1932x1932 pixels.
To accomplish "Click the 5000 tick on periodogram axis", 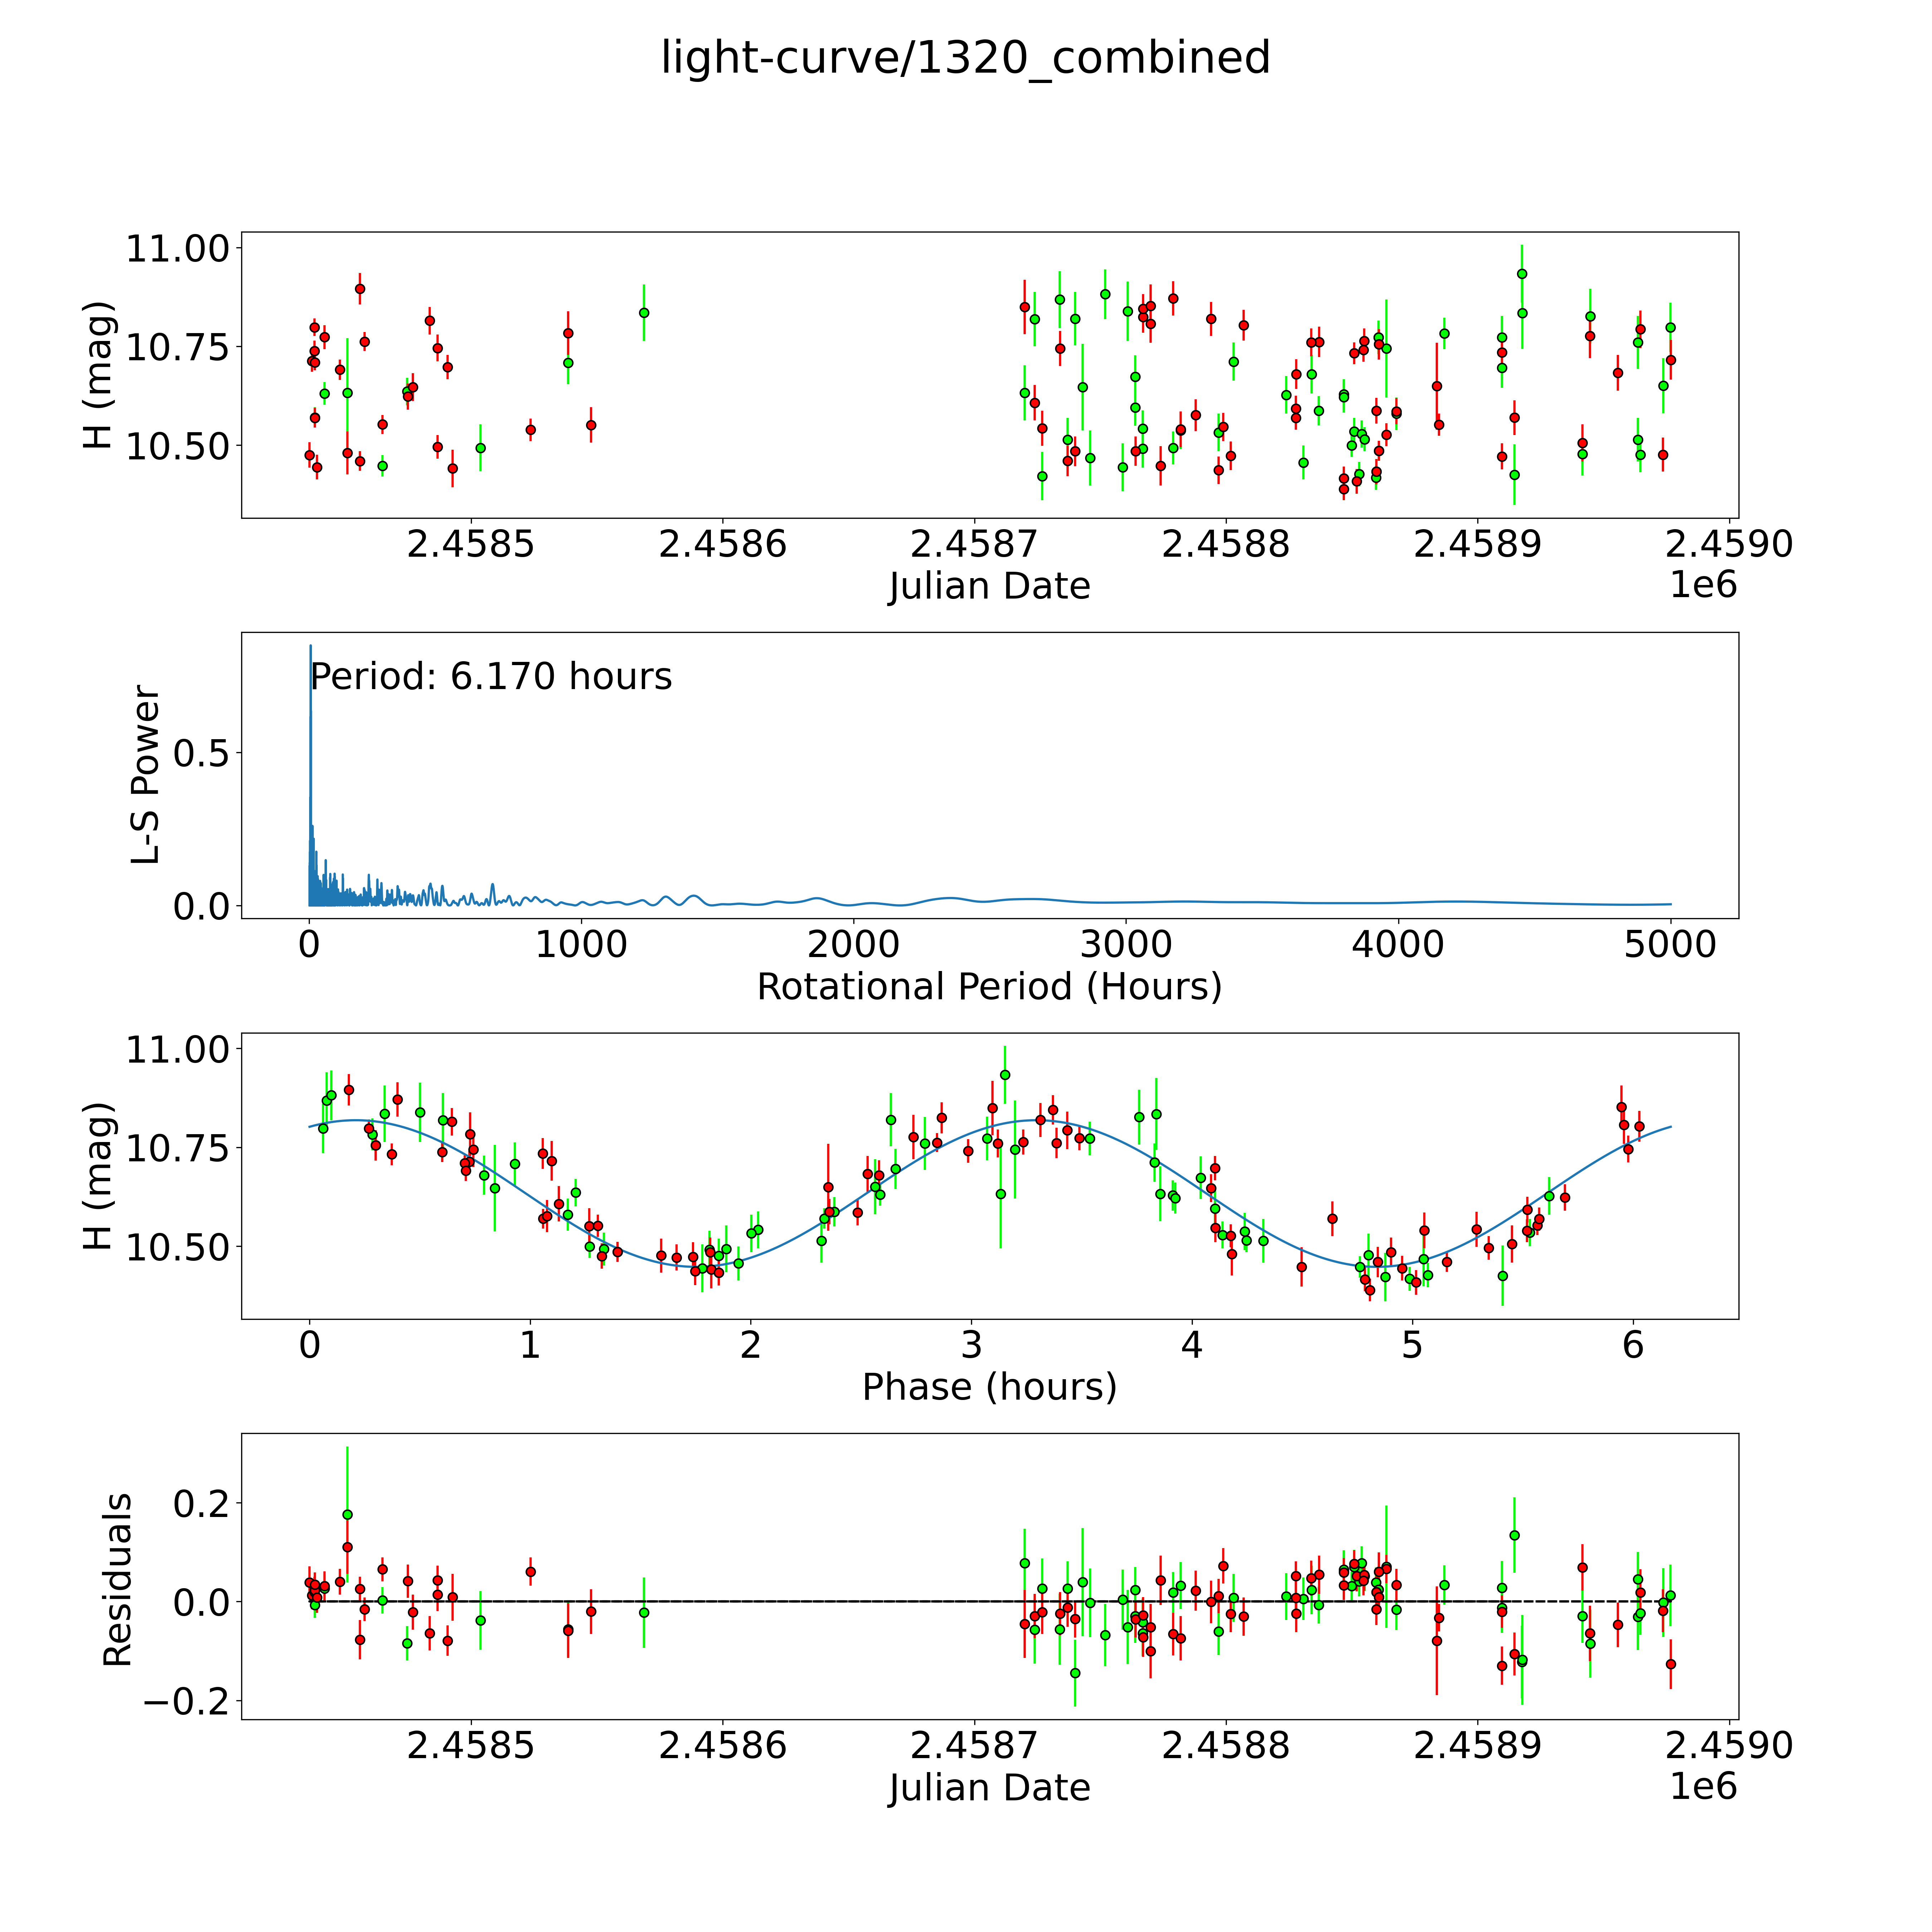I will point(1670,945).
